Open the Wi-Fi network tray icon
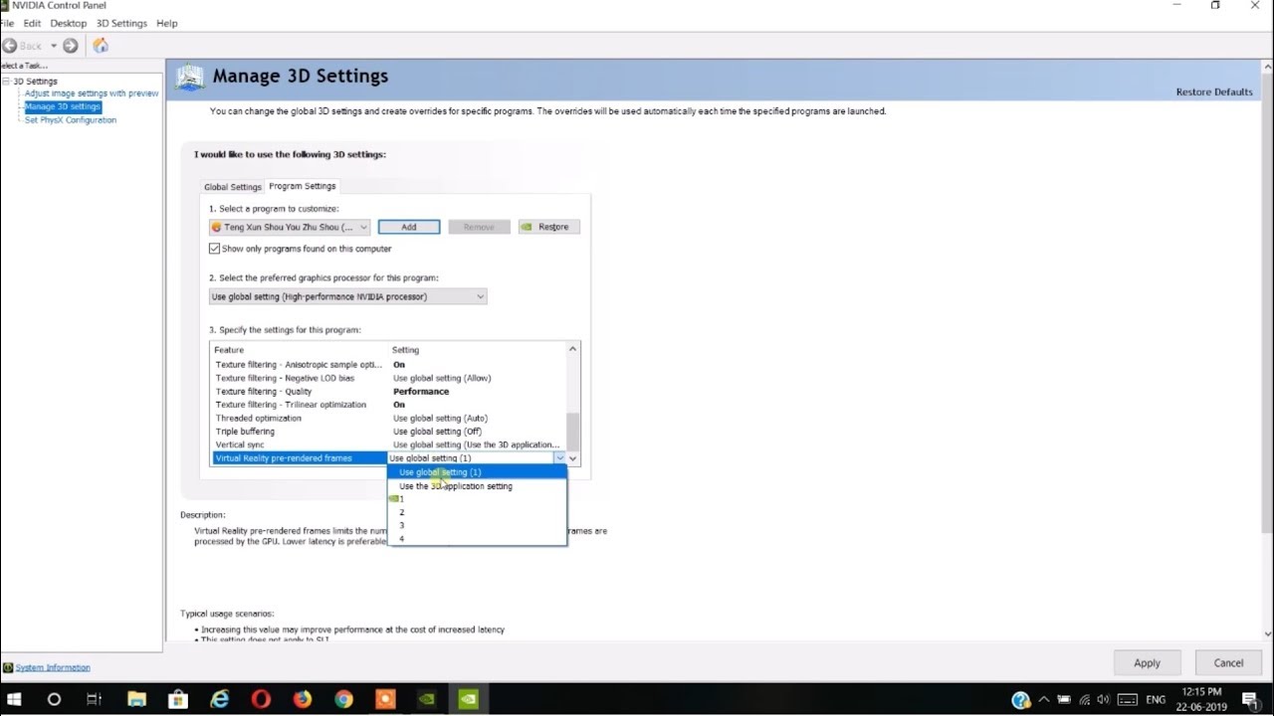 (1084, 700)
